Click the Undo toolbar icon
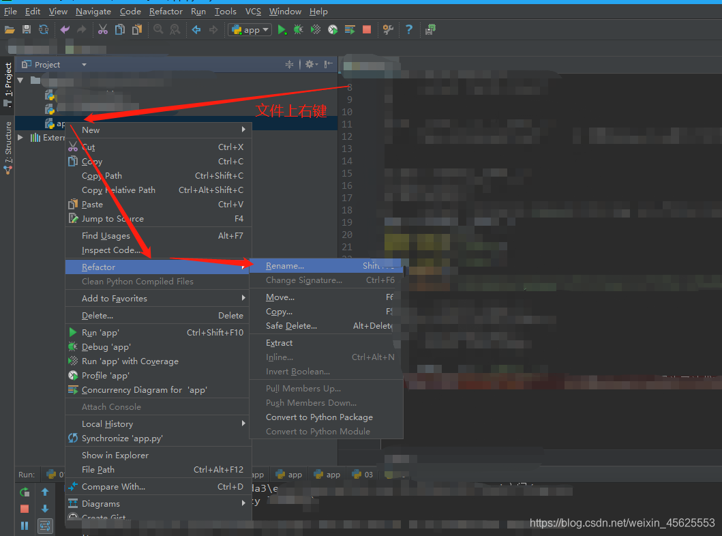 (x=65, y=30)
